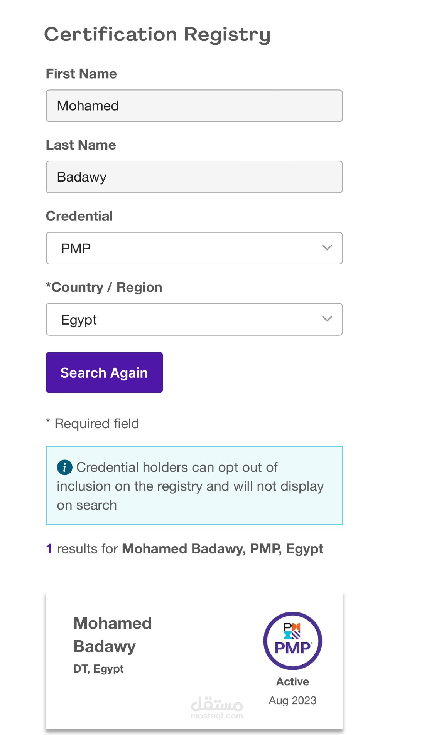The image size is (434, 735).
Task: Click the Required field note
Action: [92, 424]
